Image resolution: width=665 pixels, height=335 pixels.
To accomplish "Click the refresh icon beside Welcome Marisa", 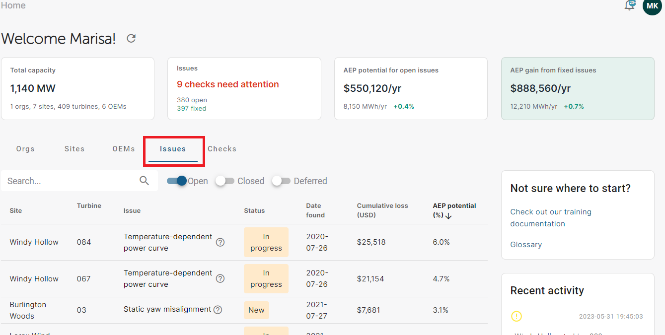I will click(131, 38).
